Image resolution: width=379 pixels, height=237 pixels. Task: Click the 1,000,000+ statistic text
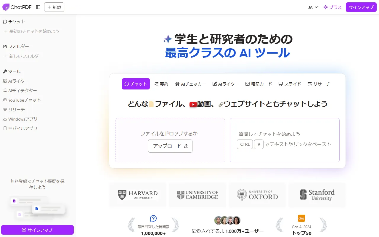tap(153, 233)
